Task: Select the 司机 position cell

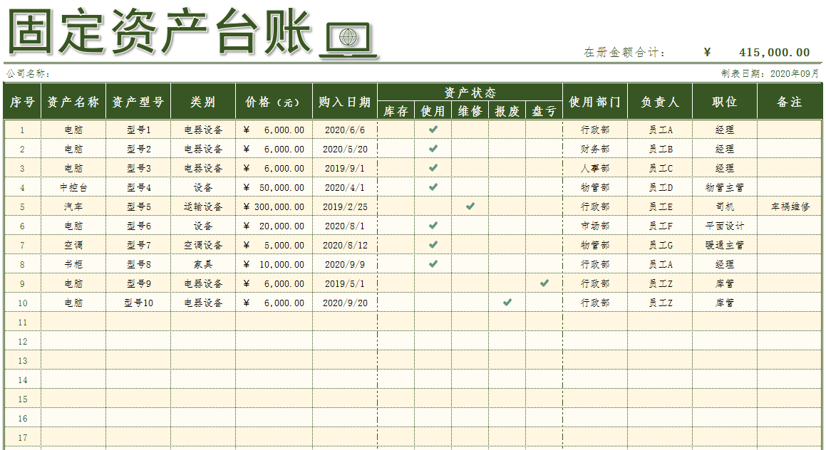Action: [x=724, y=206]
